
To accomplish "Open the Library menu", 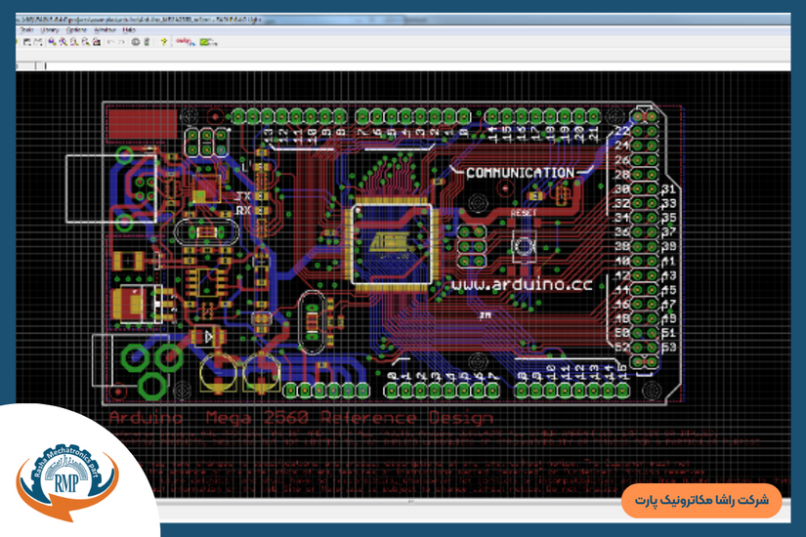I will click(x=49, y=30).
